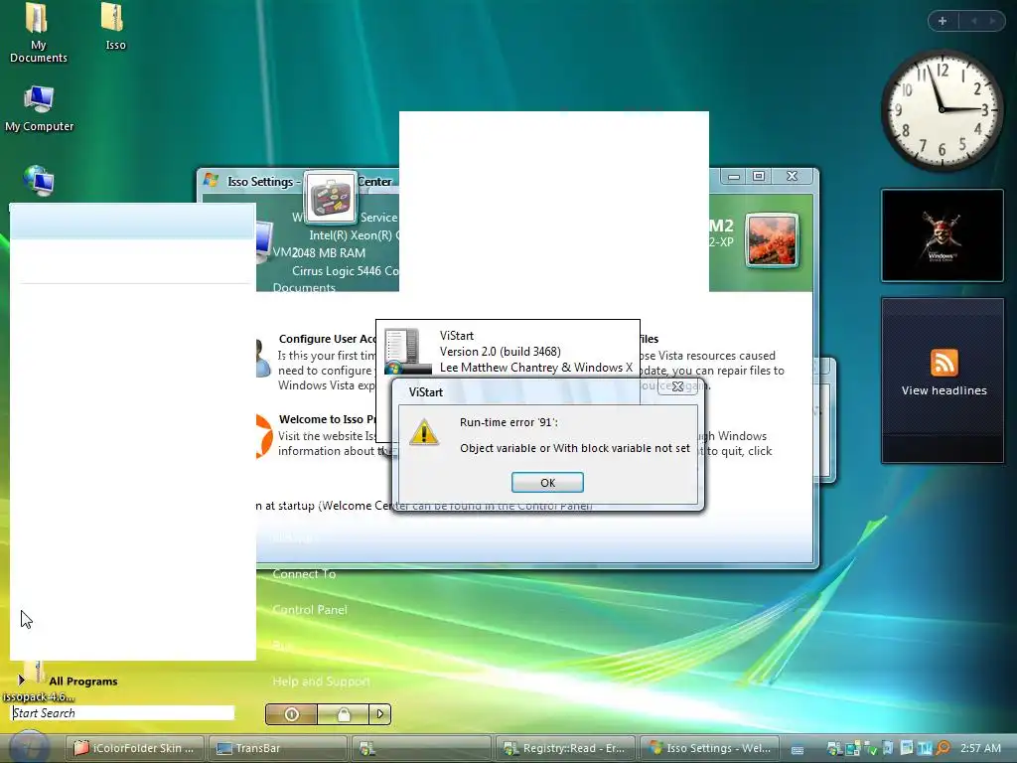The height and width of the screenshot is (763, 1017).
Task: Click the issopack 4.6 desktop file
Action: tap(38, 682)
